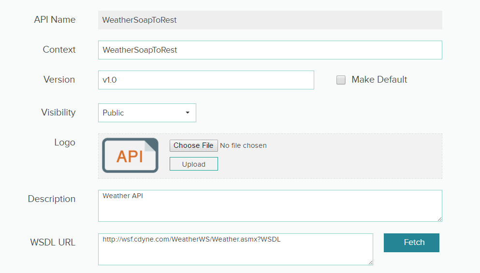The width and height of the screenshot is (480, 273).
Task: Select the Context label text
Action: (x=59, y=50)
